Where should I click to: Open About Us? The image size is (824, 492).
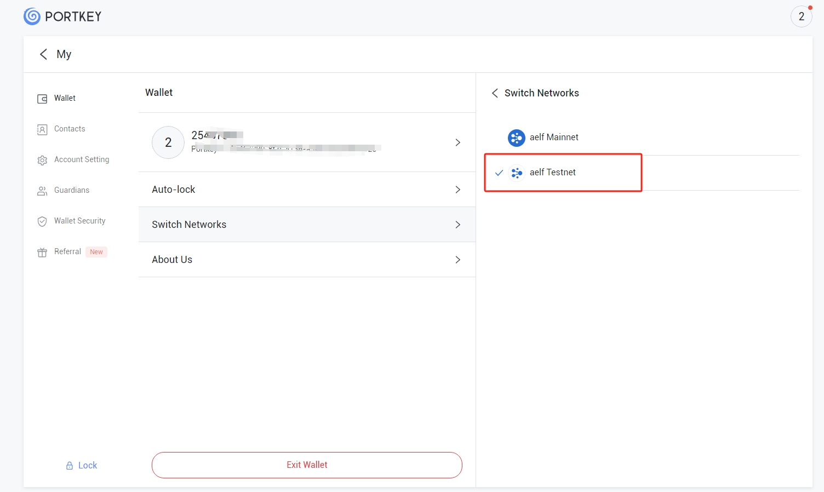[x=307, y=260]
